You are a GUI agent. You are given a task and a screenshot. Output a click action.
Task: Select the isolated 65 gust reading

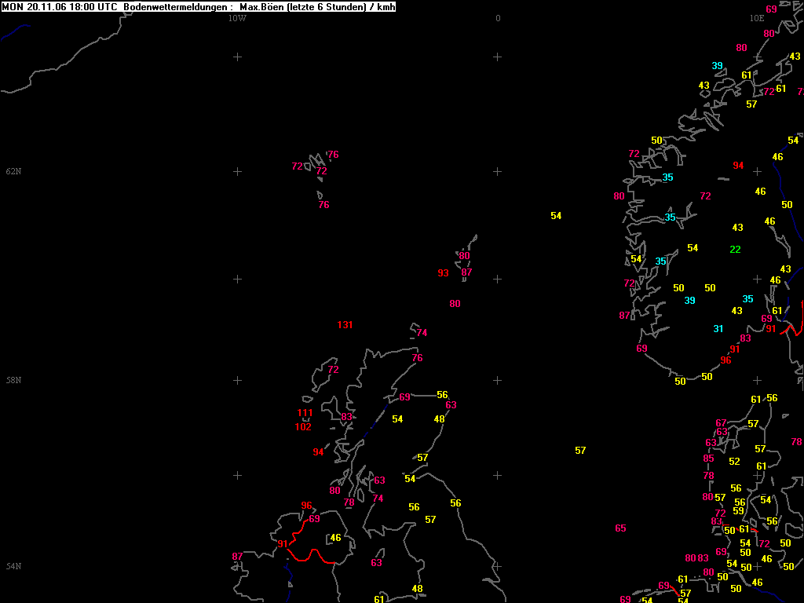[620, 528]
